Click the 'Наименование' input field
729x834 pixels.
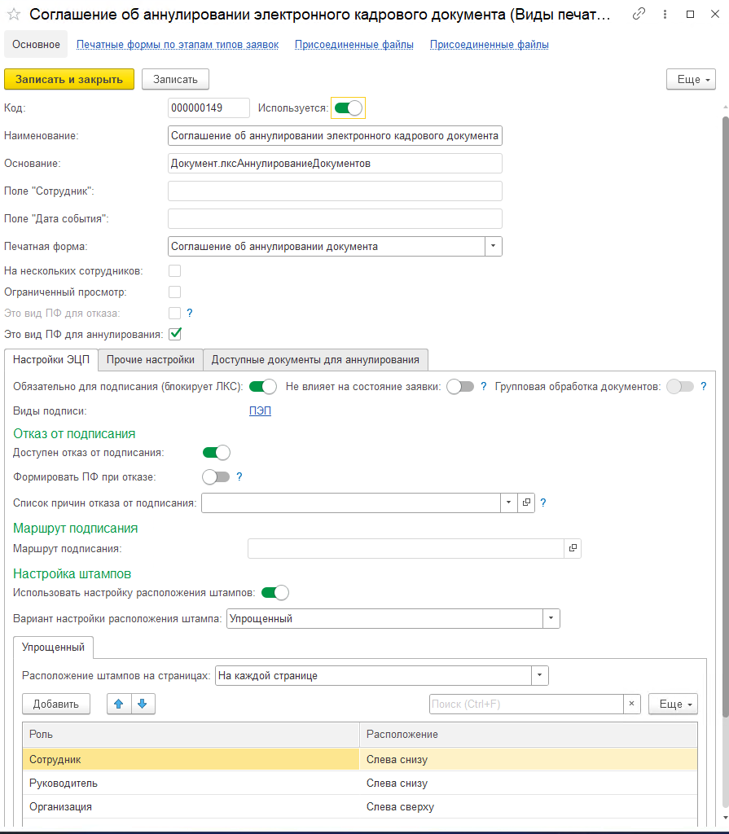point(335,136)
